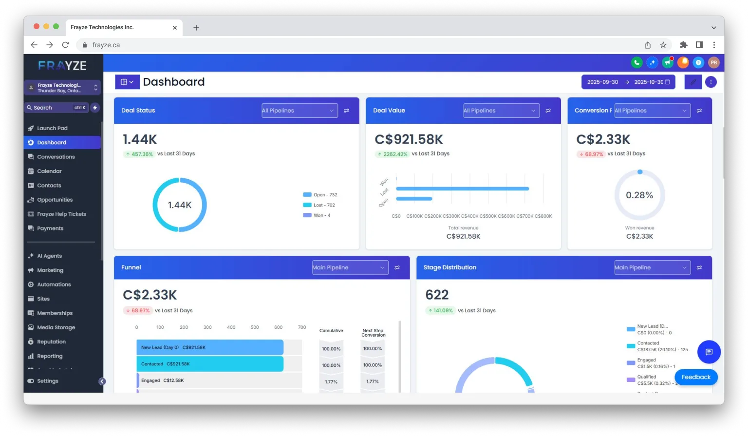Open the megaphone announcements icon with red badge

coord(668,62)
